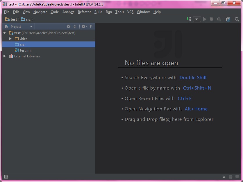The width and height of the screenshot is (243, 182).
Task: Open the Edit menu
Action: [16, 12]
